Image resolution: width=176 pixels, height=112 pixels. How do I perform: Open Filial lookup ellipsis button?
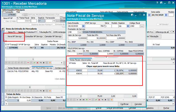tap(25, 15)
